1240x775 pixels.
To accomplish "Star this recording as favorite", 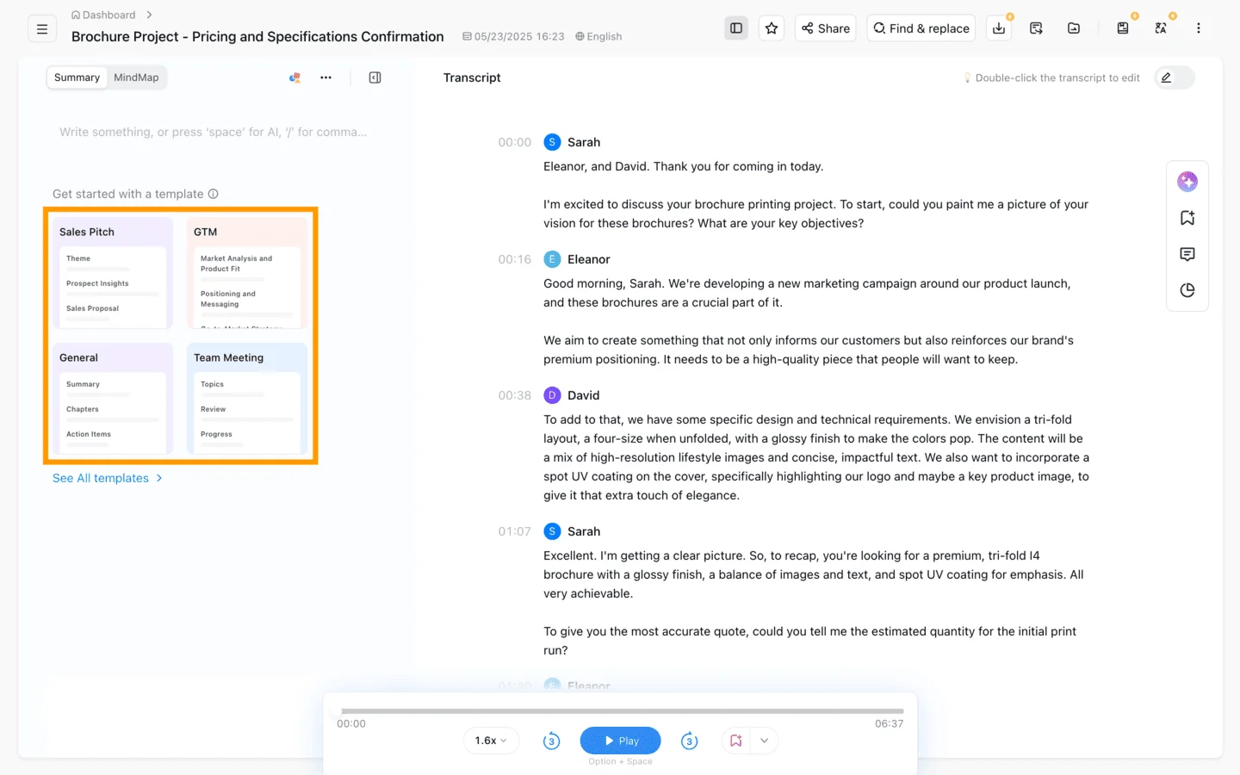I will point(772,28).
